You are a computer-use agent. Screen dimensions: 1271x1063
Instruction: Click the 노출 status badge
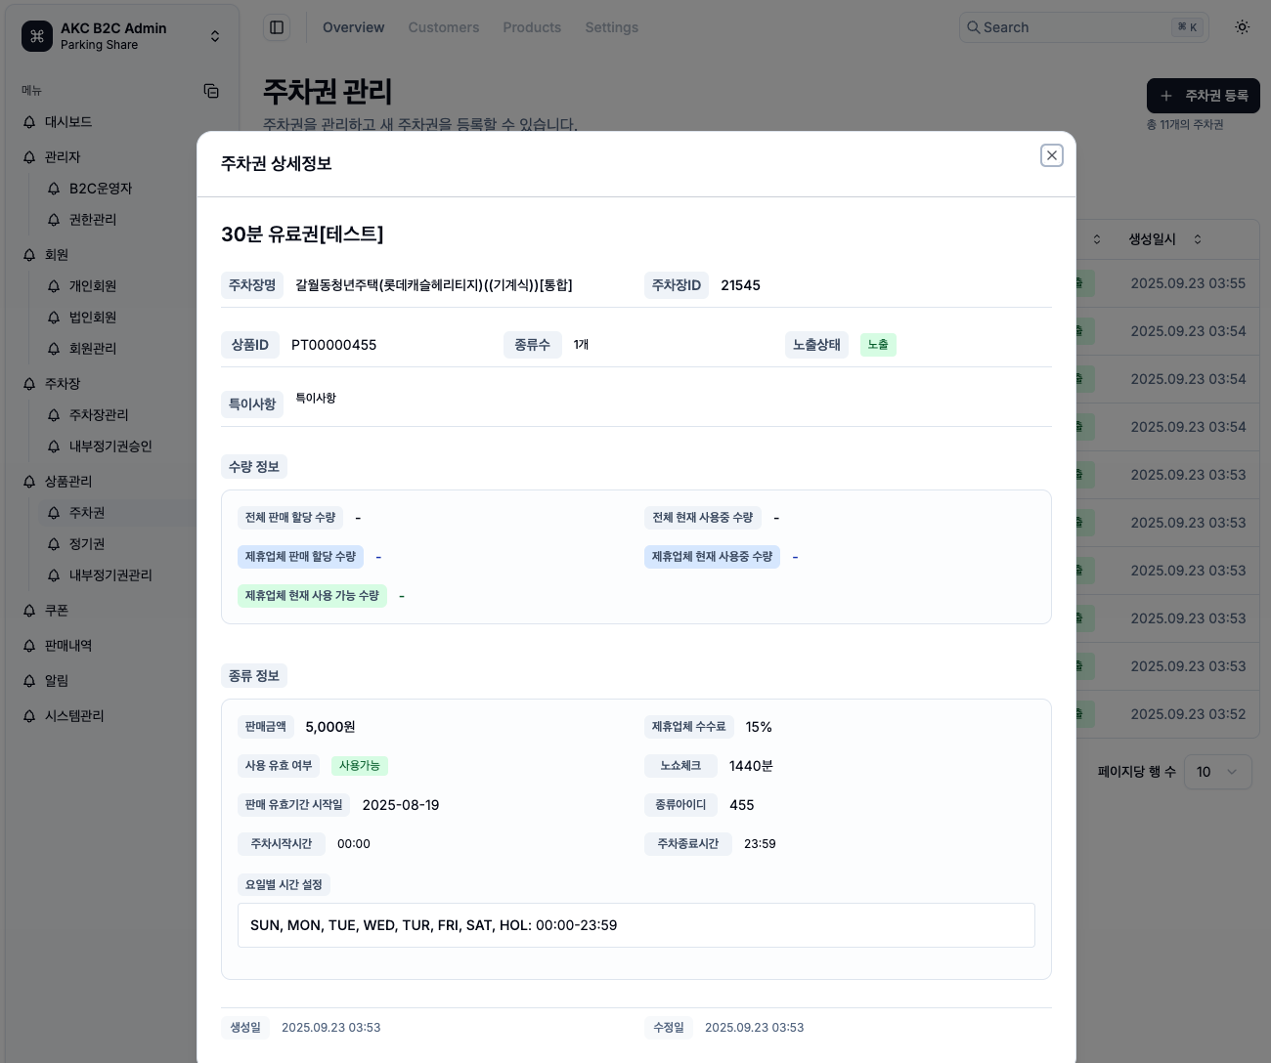(x=877, y=344)
